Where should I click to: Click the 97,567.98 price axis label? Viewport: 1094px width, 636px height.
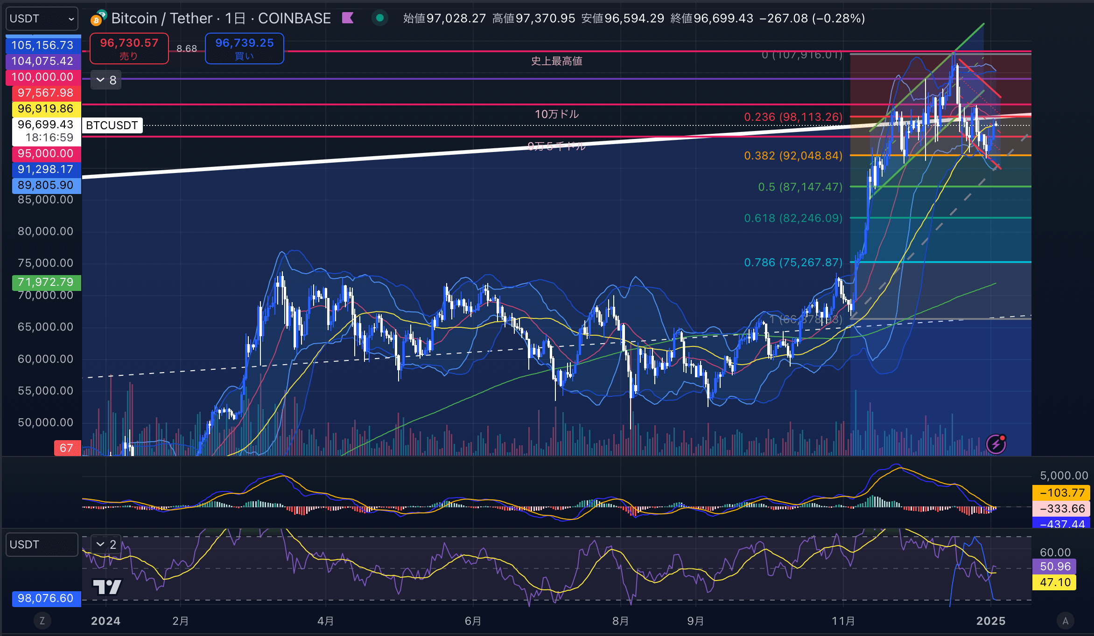click(x=46, y=93)
